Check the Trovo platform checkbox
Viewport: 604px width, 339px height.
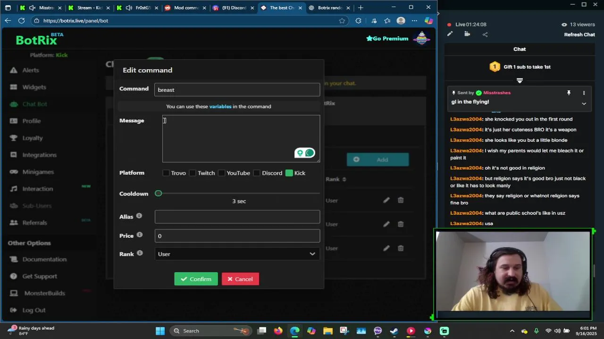166,173
